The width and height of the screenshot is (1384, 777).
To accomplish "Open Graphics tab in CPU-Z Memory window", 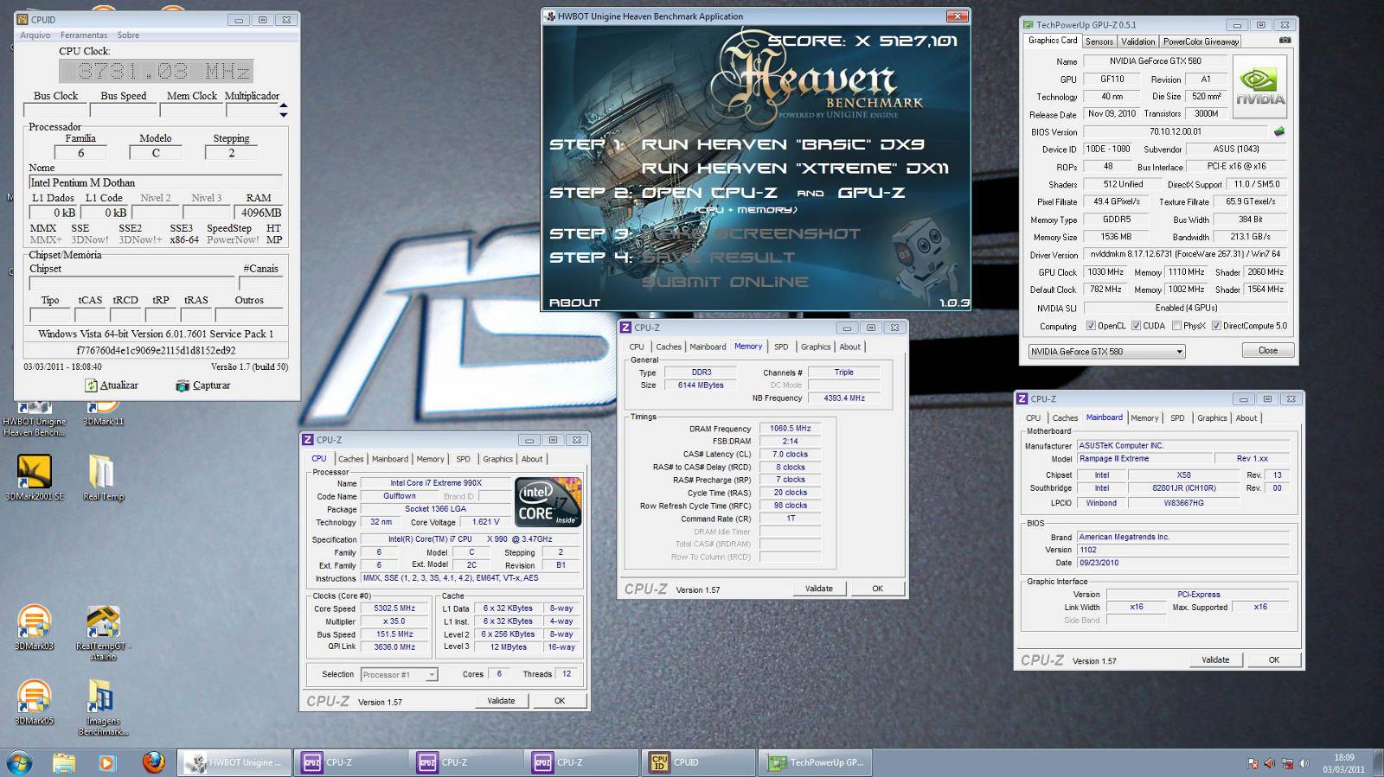I will coord(815,347).
